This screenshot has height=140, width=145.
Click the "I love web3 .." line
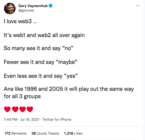coord(20,21)
